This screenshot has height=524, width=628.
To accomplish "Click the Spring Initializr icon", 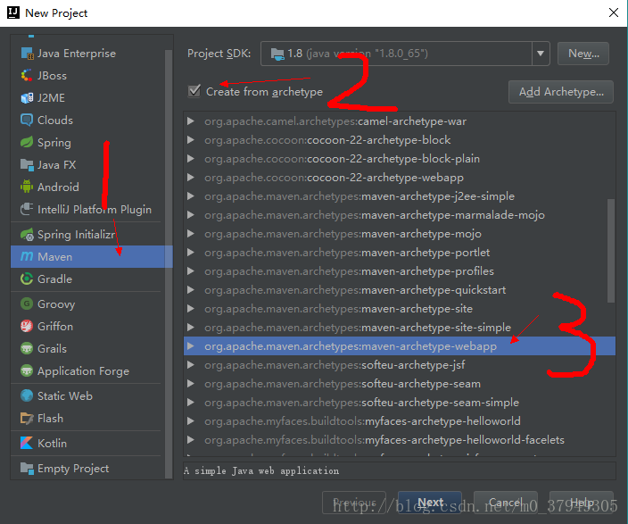I will (27, 235).
